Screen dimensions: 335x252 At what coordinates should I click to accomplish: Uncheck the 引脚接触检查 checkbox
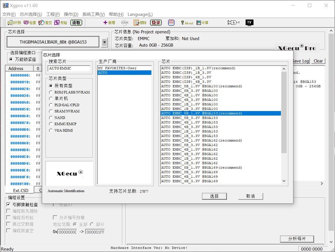[8, 205]
